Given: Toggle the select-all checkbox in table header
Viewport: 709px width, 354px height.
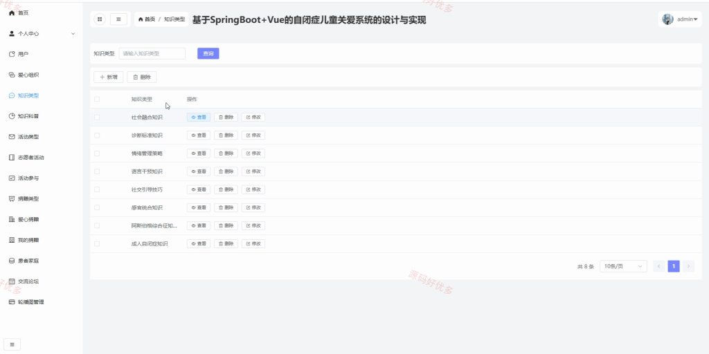Looking at the screenshot, I should 97,100.
